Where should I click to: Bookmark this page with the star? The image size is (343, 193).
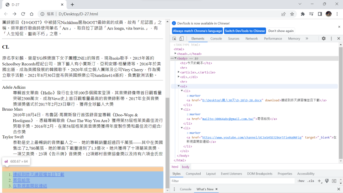292,14
